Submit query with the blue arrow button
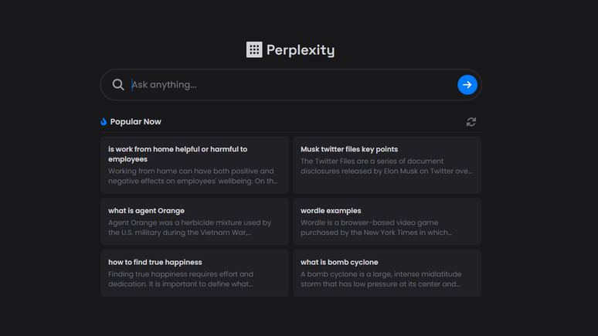 [x=467, y=85]
